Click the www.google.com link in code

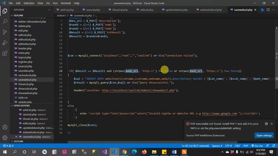pyautogui.click(x=219, y=114)
